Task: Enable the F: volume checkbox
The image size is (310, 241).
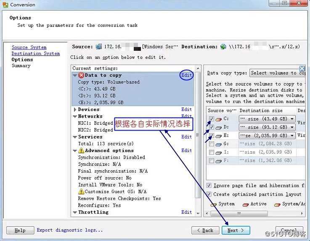Action: tap(211, 161)
